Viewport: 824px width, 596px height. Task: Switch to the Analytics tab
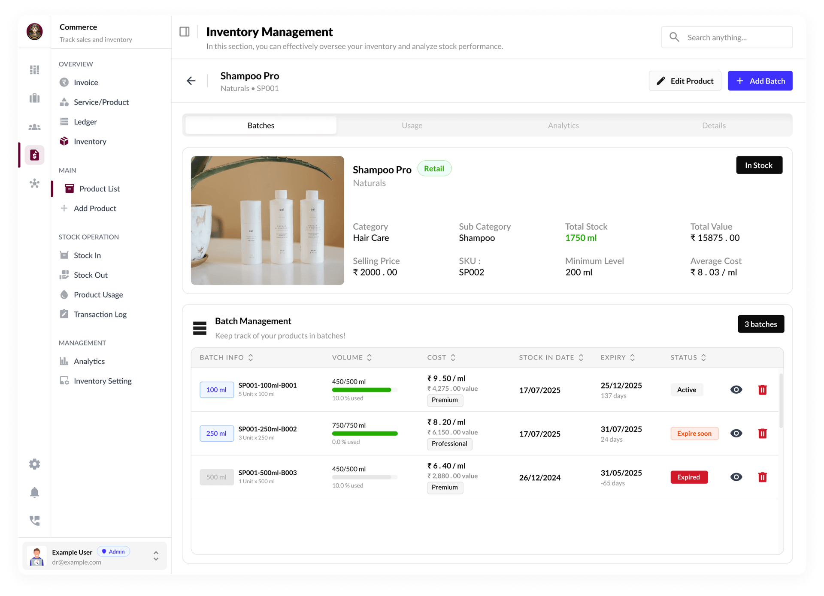click(x=563, y=125)
